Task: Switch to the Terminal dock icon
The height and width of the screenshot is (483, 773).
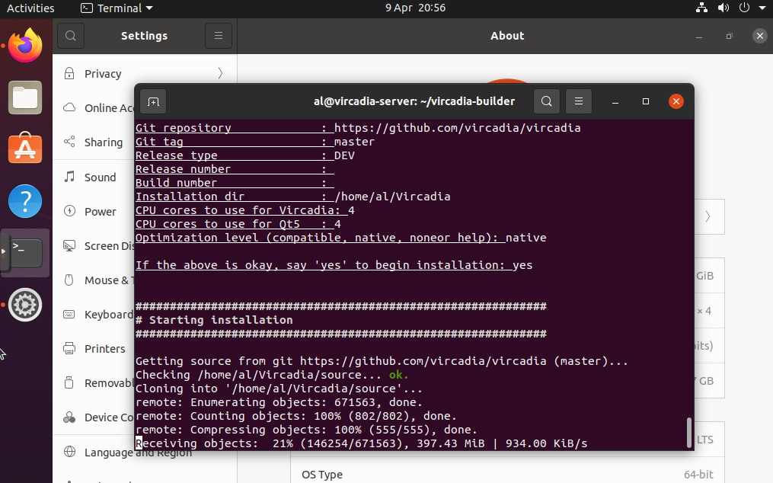Action: click(x=25, y=253)
